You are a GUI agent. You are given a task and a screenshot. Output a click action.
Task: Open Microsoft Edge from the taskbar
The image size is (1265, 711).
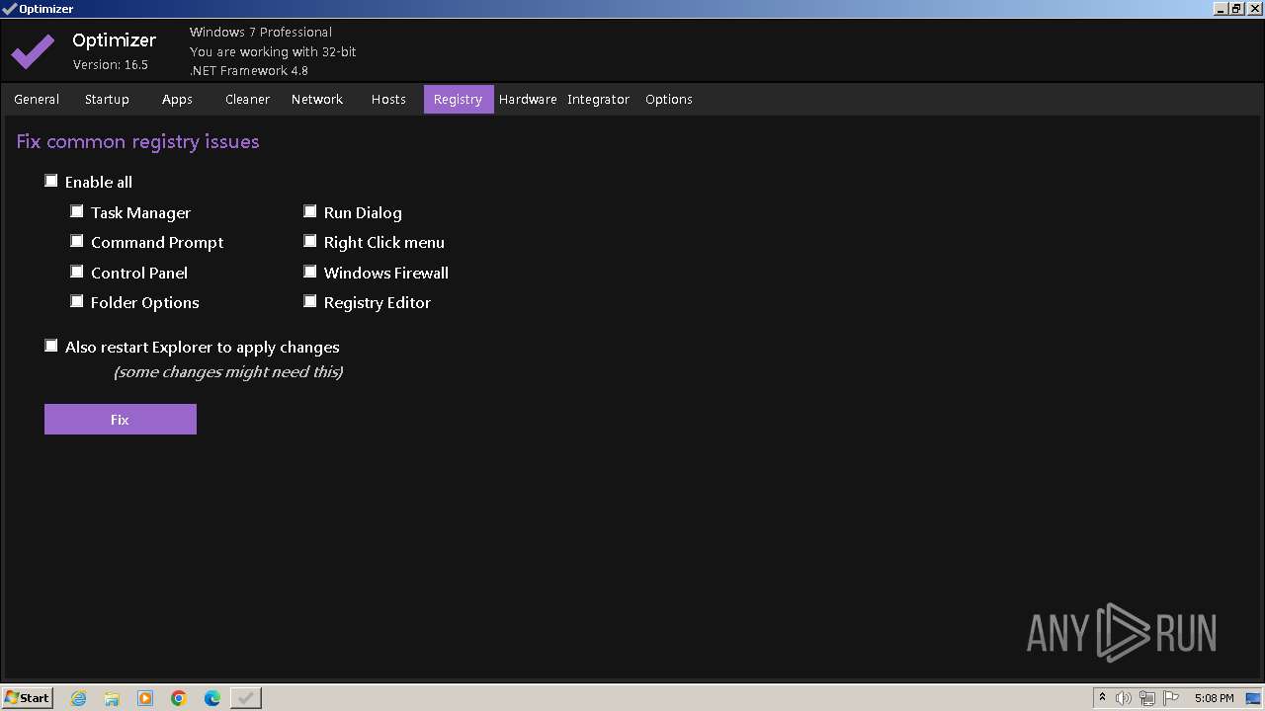[x=212, y=698]
